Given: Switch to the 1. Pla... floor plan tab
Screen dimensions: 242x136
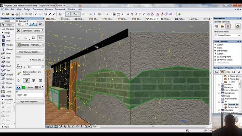Looking at the screenshot, I should pos(51,19).
